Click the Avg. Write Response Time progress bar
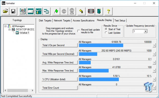Viewport: 159px width, 98px height. (x=115, y=63)
